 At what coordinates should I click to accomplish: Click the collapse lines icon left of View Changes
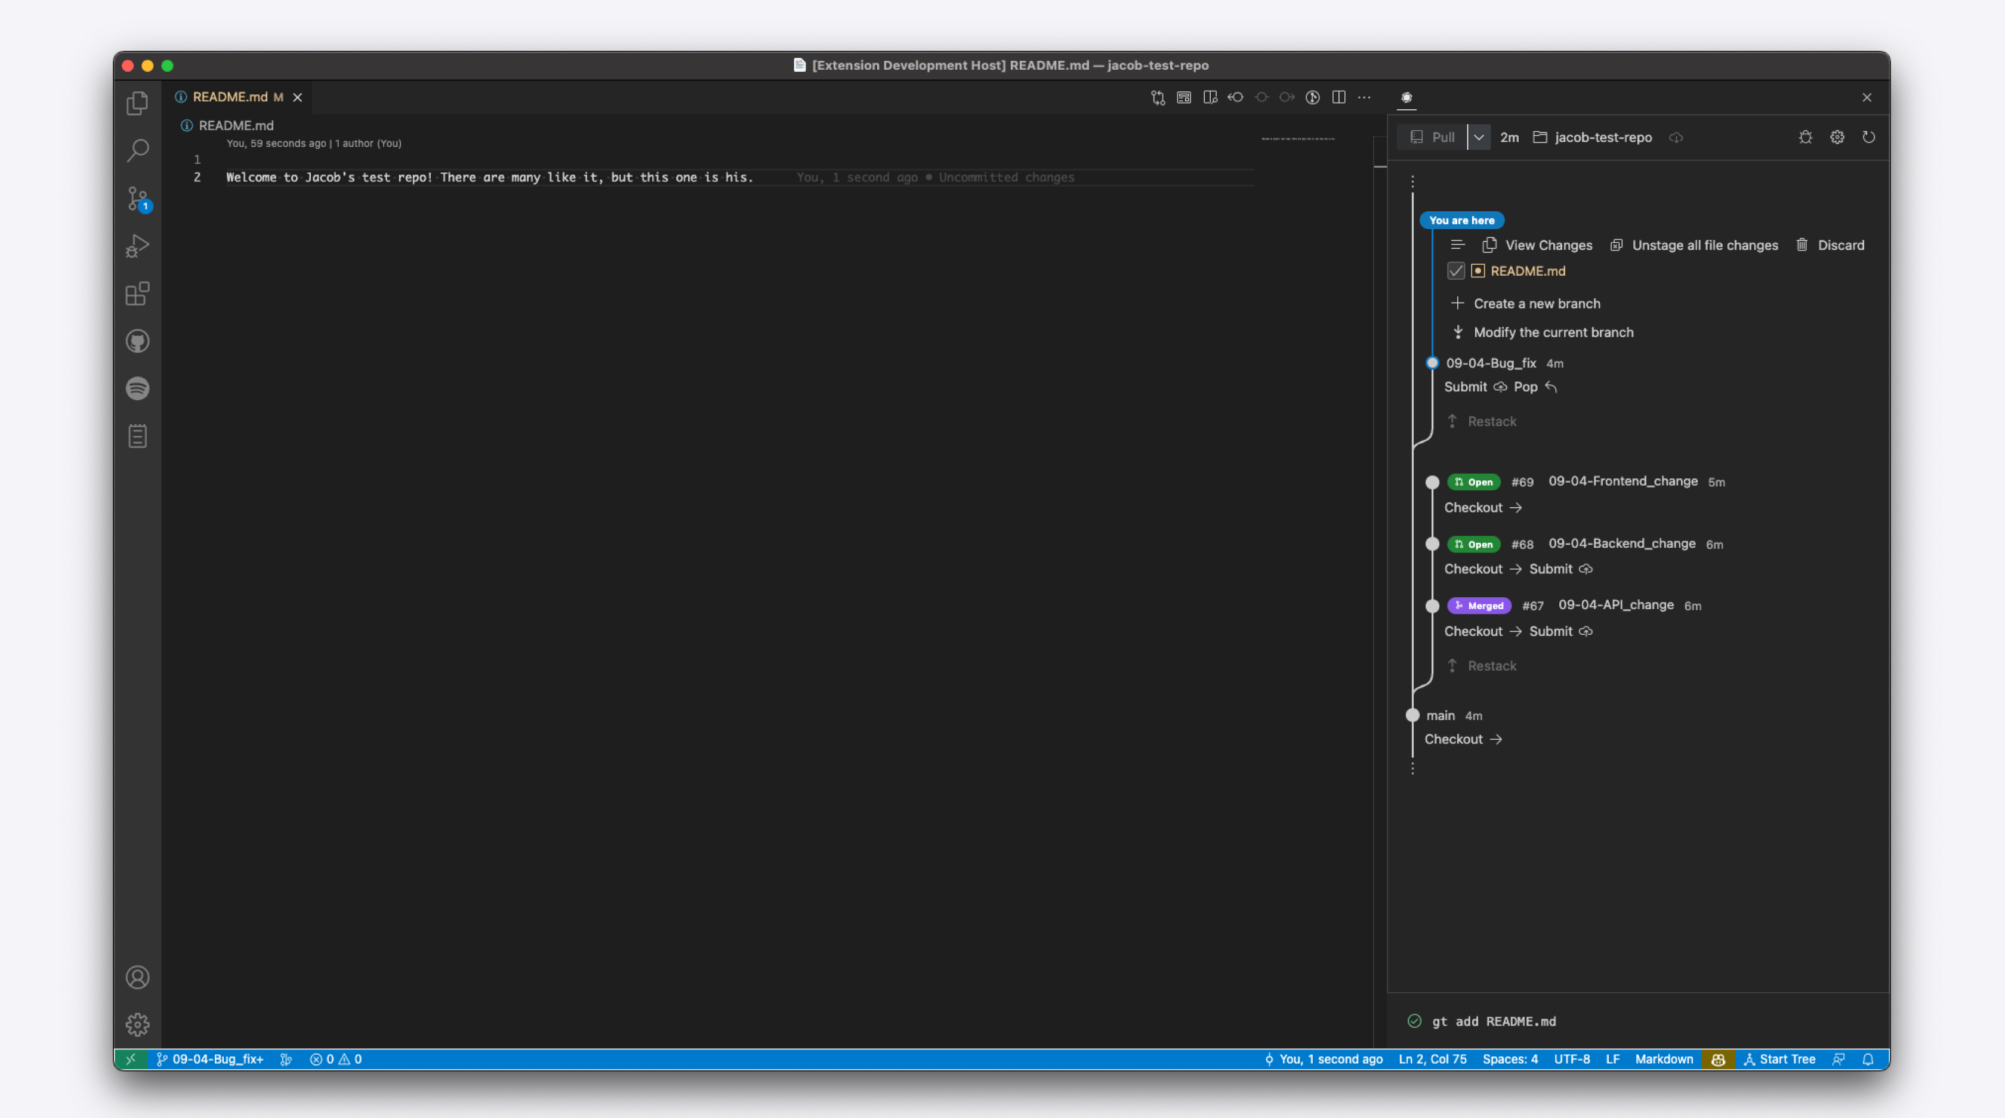coord(1458,244)
